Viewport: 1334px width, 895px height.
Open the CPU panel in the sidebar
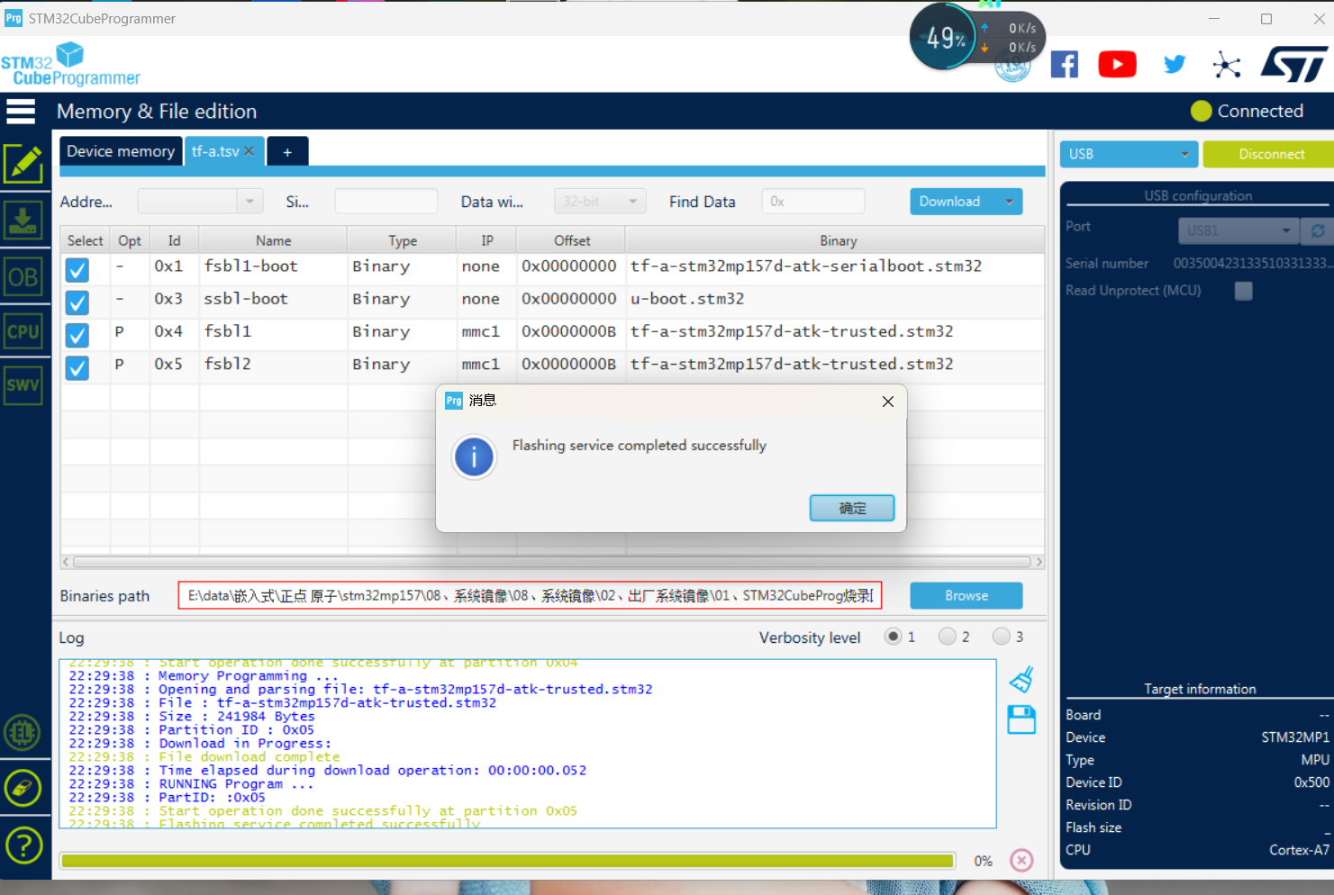click(23, 331)
